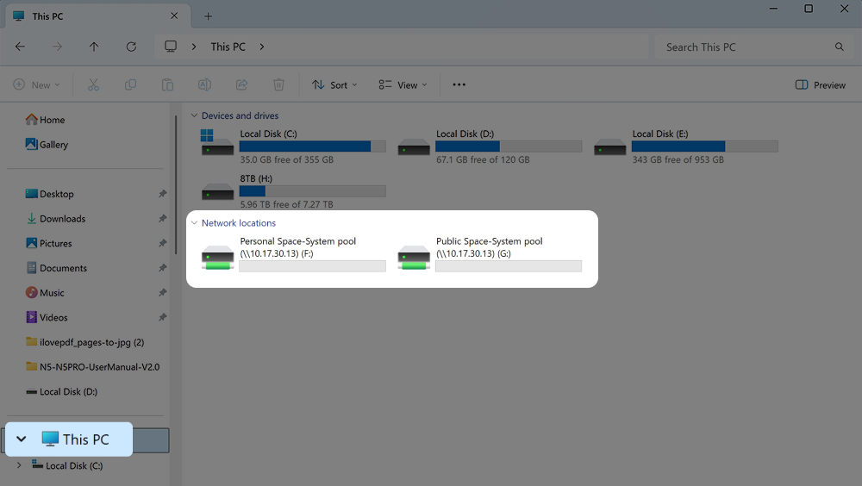Toggle the Preview pane

click(820, 84)
